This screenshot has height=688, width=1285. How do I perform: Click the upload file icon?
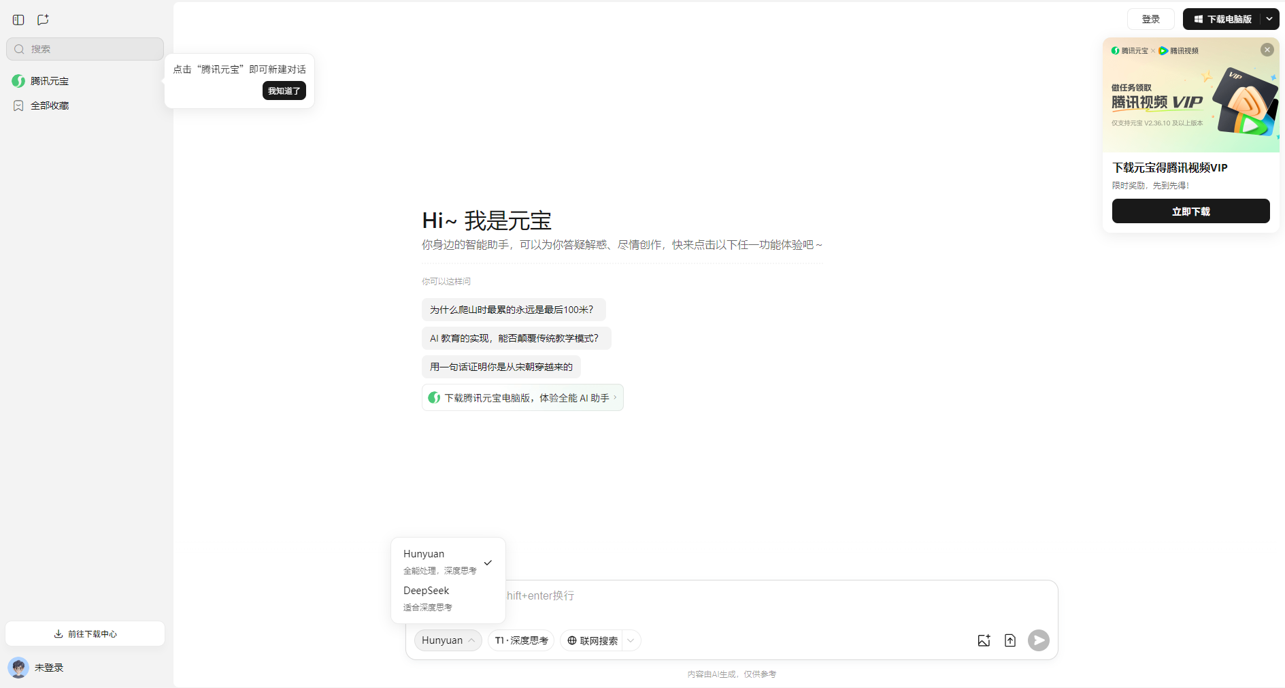[x=1010, y=640]
